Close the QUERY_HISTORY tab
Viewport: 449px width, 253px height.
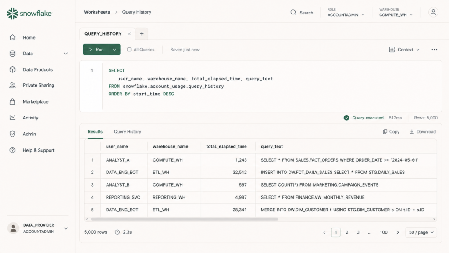coord(129,33)
